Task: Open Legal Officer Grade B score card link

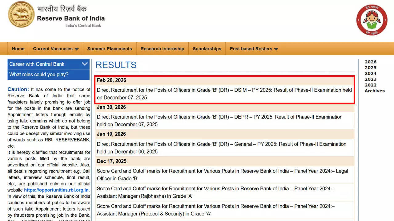Action: [x=222, y=175]
